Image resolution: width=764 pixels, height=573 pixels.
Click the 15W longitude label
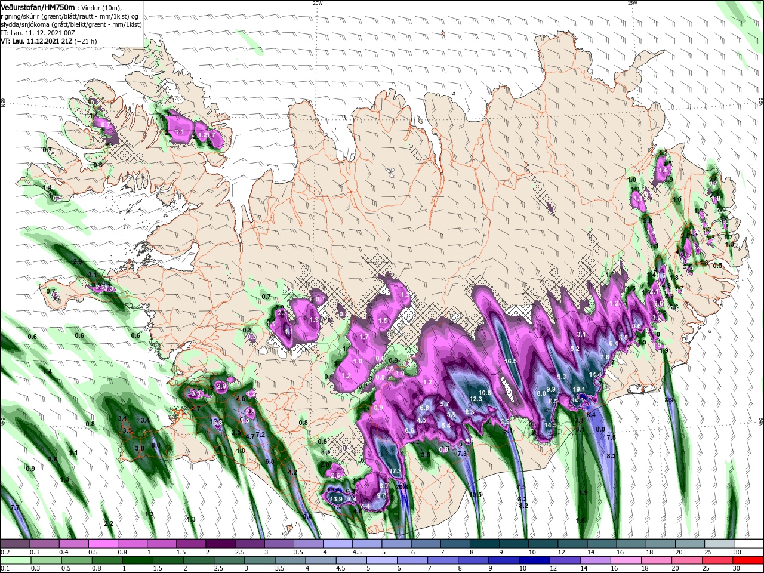click(632, 3)
